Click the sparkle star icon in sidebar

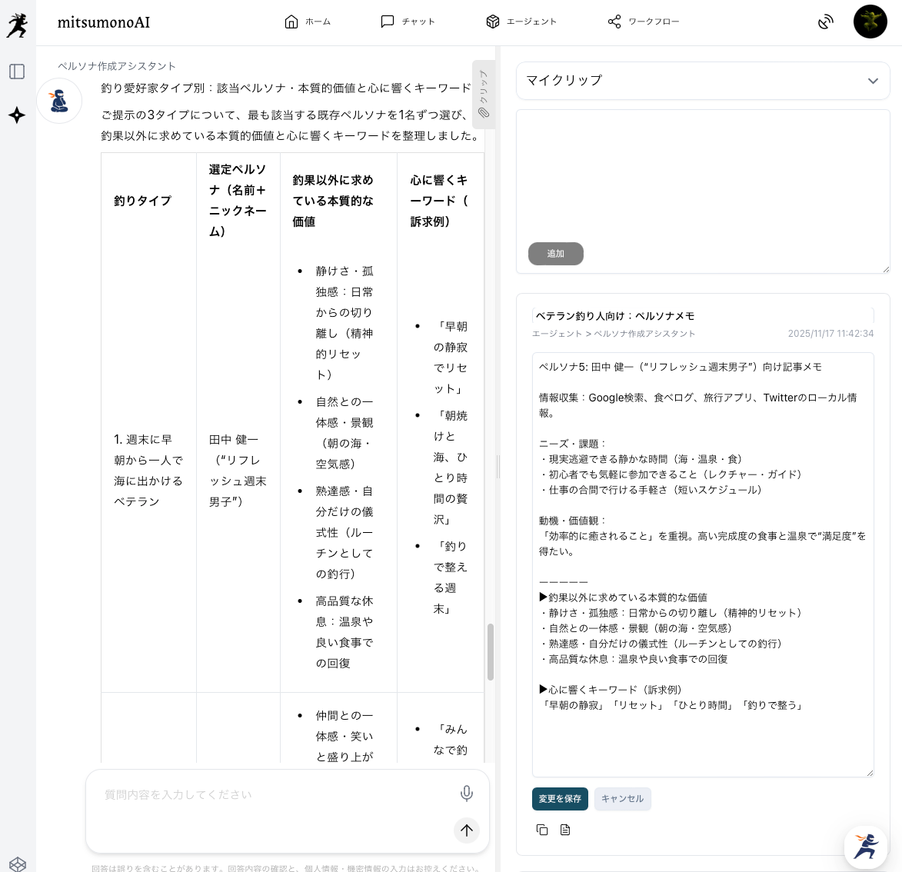pos(17,115)
